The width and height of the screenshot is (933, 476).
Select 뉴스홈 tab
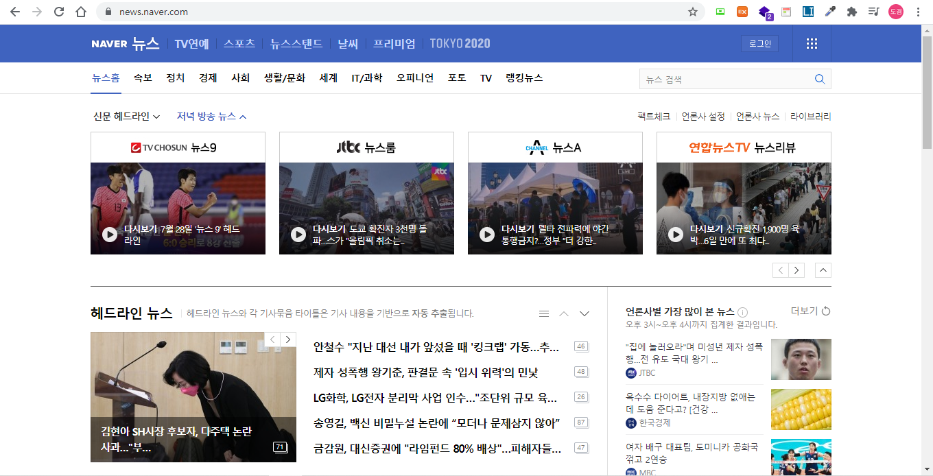click(x=106, y=78)
